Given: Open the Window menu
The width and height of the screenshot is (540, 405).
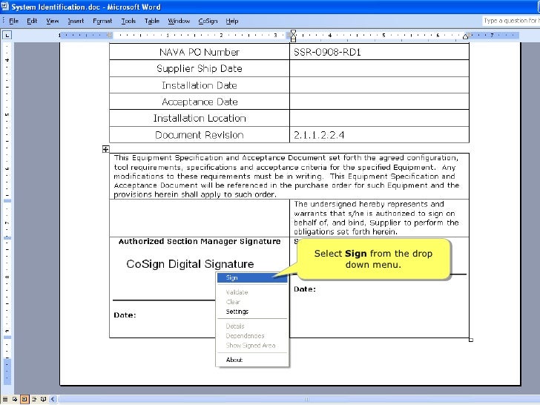Looking at the screenshot, I should [x=179, y=21].
